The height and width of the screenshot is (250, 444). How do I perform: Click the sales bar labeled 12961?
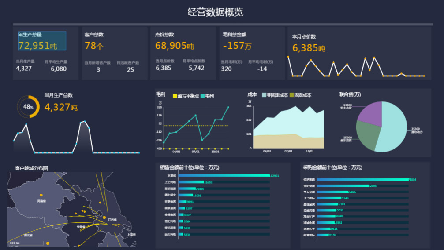(224, 175)
